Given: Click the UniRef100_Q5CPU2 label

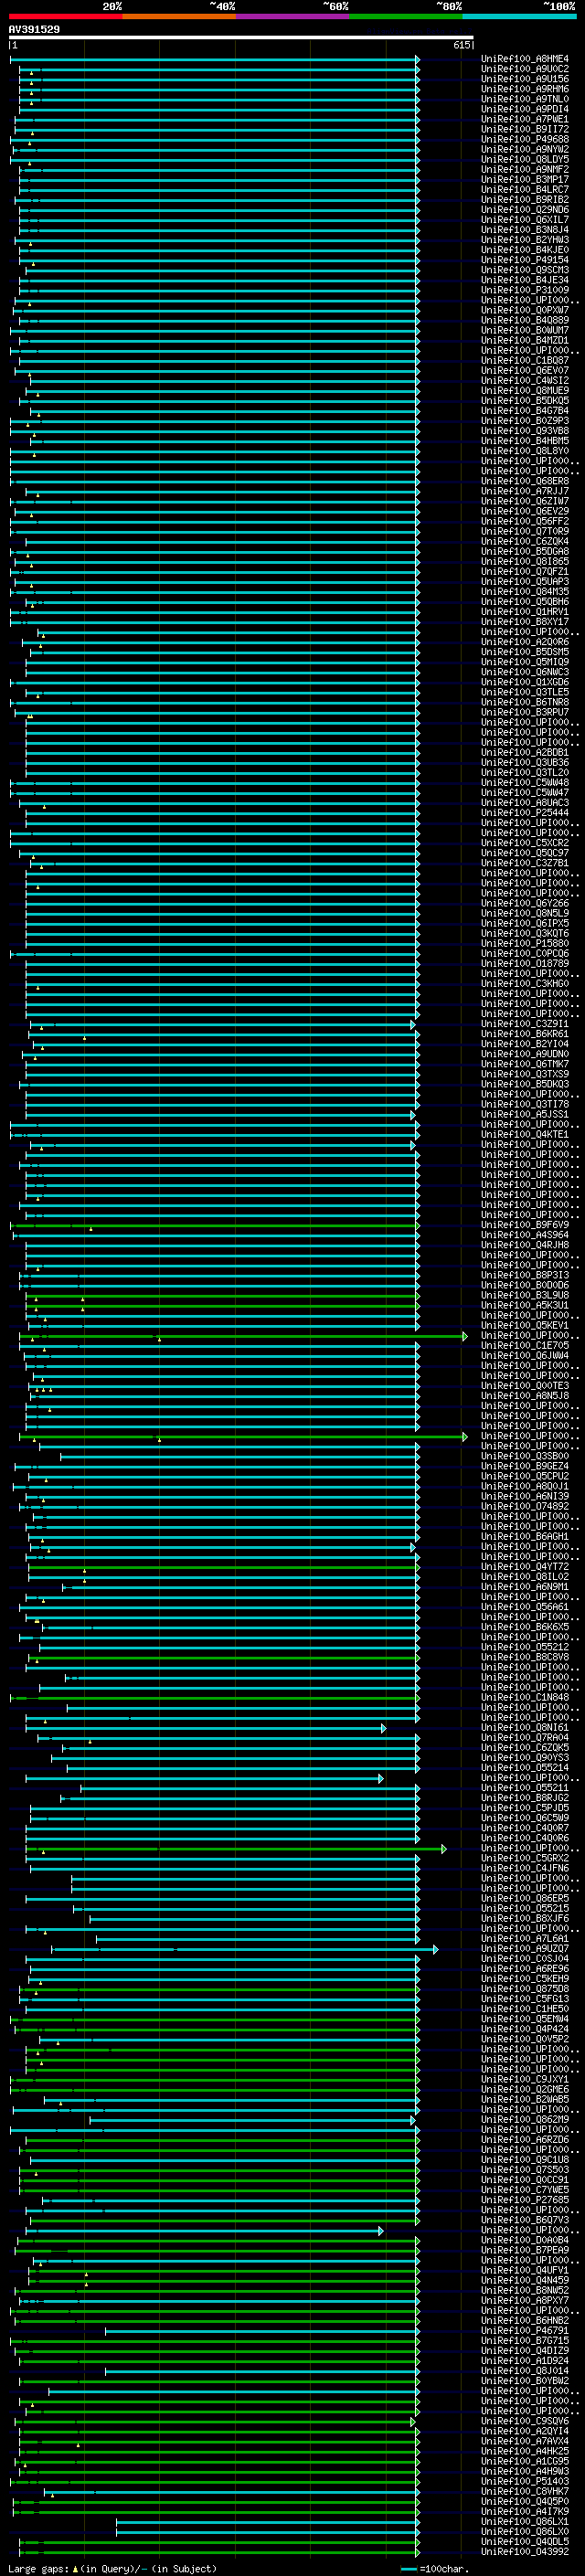Looking at the screenshot, I should (x=524, y=1476).
